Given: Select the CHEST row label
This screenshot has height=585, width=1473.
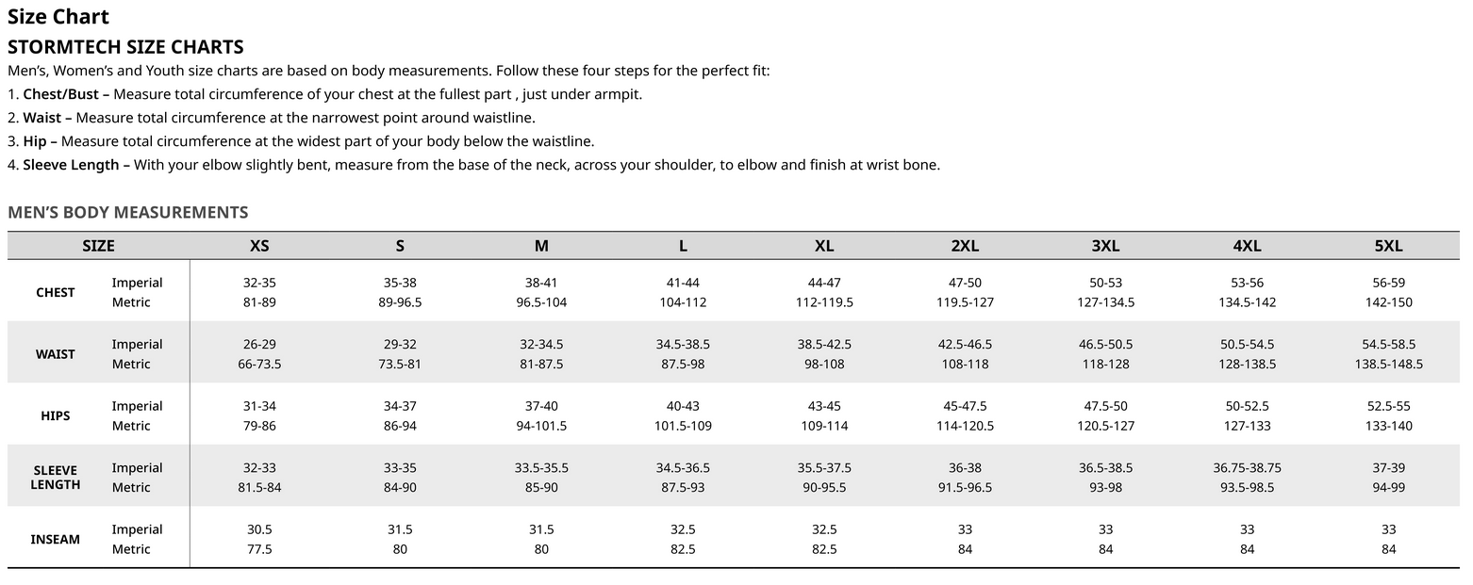Looking at the screenshot, I should (x=56, y=292).
